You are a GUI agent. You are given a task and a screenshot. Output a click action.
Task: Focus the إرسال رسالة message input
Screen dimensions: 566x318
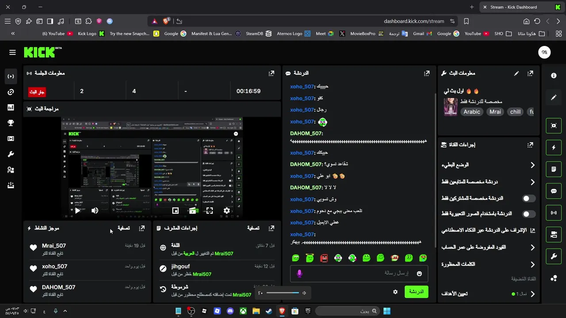pyautogui.click(x=358, y=273)
